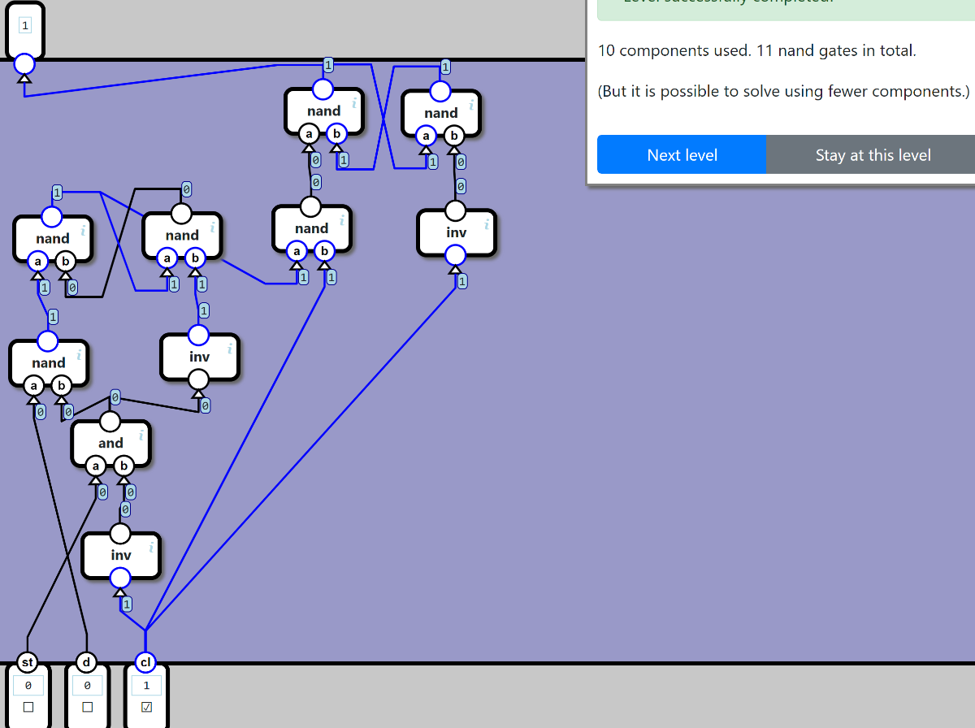
Task: Click input pin b of the nand fed by st
Action: pos(61,385)
